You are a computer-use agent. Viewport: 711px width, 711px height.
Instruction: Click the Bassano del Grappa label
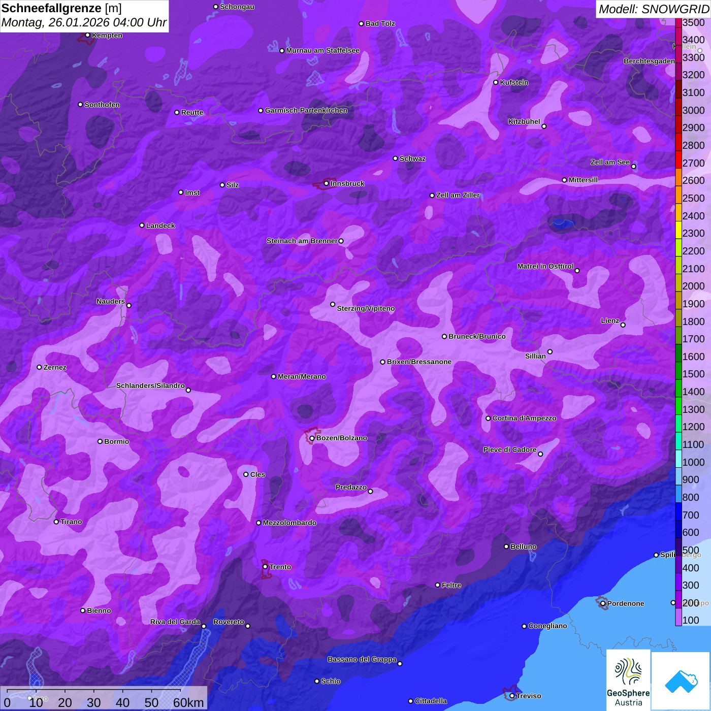pos(362,659)
